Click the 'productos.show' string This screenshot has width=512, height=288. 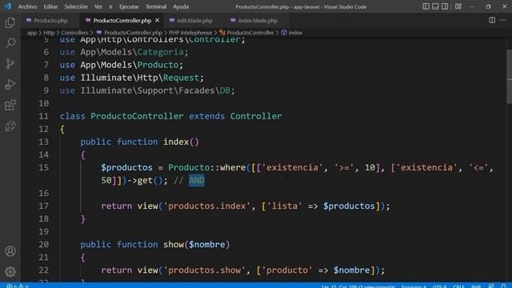tap(204, 270)
